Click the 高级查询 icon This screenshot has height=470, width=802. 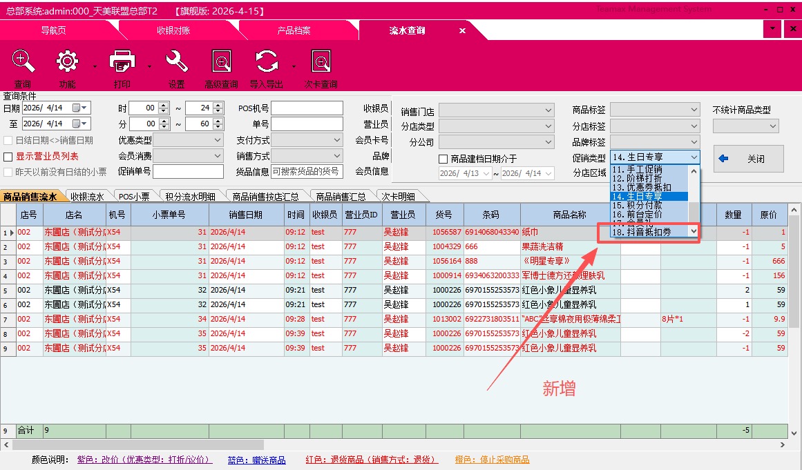pyautogui.click(x=221, y=62)
